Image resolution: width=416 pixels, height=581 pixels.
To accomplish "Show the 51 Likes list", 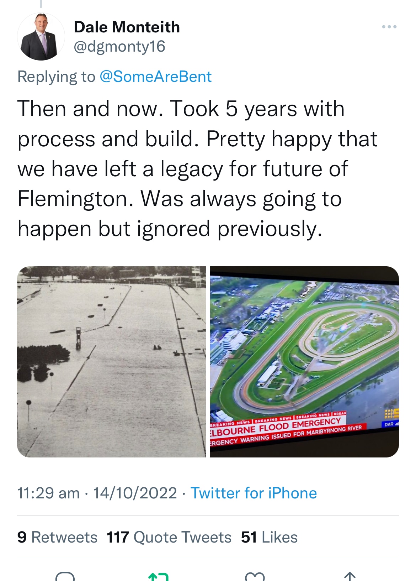I will tap(269, 536).
